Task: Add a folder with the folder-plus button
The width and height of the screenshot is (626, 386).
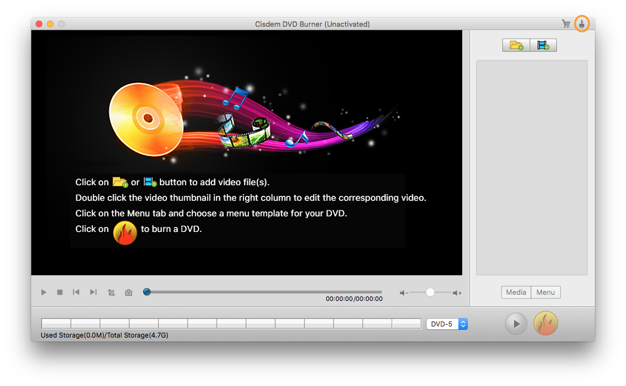Action: coord(516,45)
